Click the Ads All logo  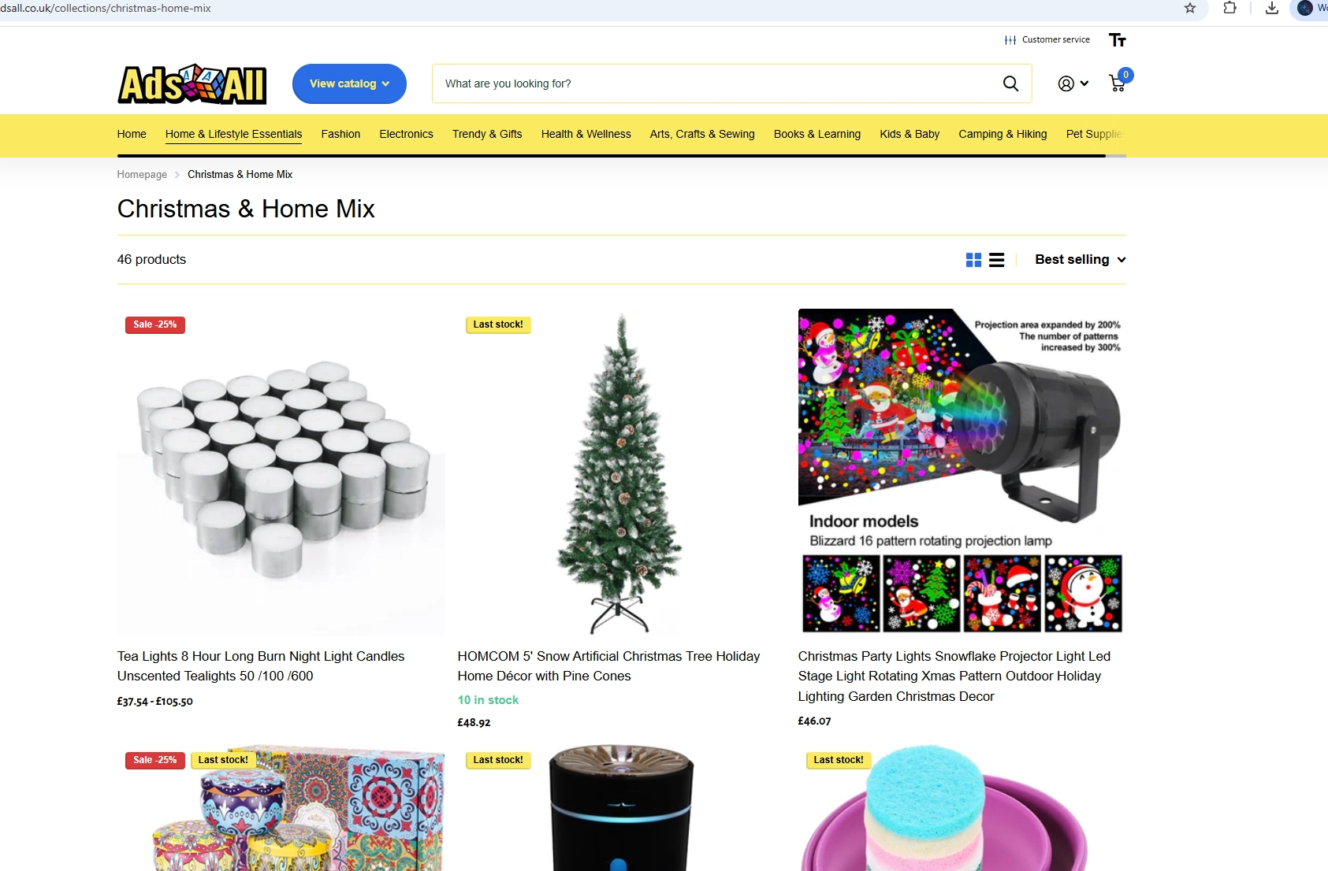point(192,84)
